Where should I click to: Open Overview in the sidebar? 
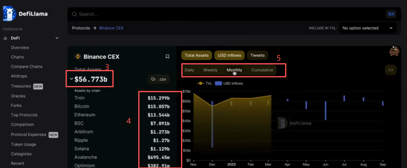coord(20,47)
